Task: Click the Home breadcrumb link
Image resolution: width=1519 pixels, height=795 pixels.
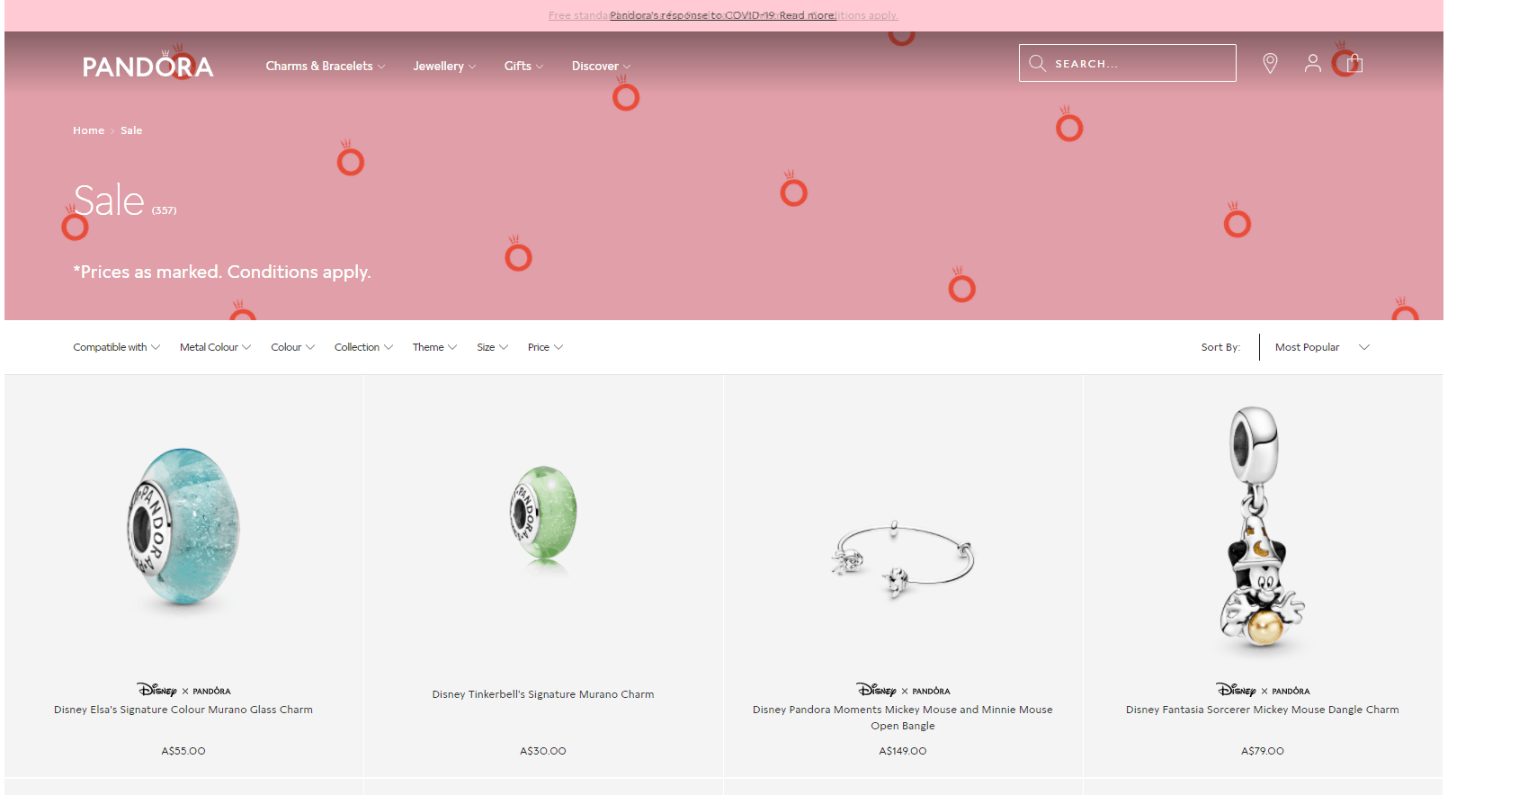Action: tap(88, 130)
